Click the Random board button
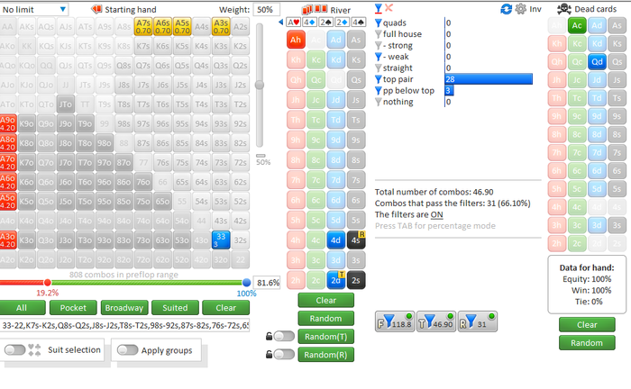Viewport: 631px width, 389px height. point(326,318)
